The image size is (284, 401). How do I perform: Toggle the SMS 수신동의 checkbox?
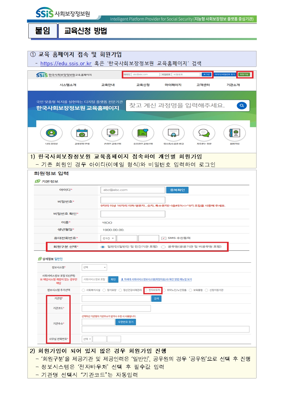(x=164, y=238)
